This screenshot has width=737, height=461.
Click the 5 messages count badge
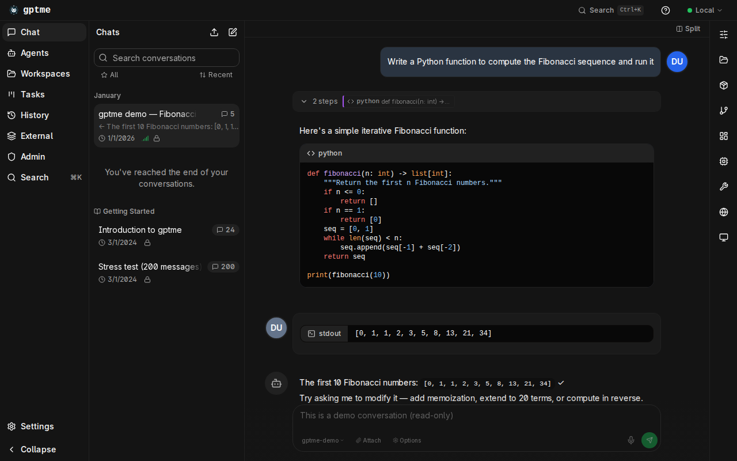pos(228,114)
